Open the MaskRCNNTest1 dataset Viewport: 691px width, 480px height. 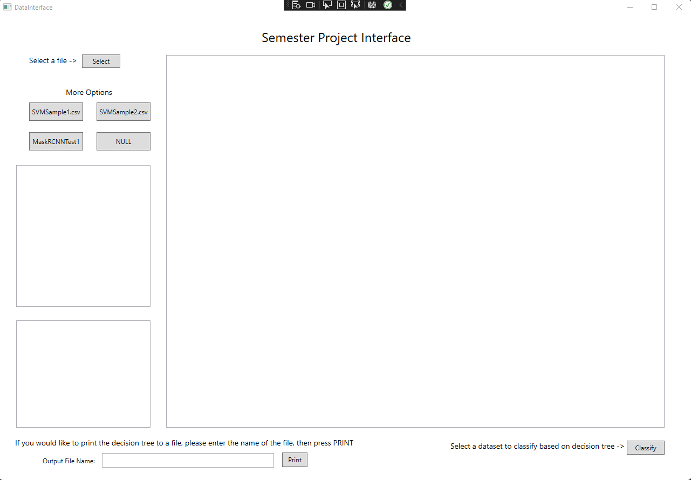coord(56,141)
